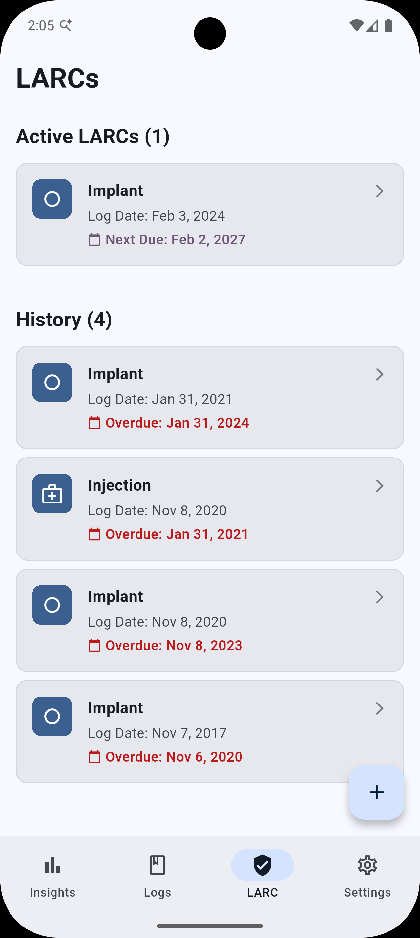Screen dimensions: 420x938
Task: Tap the LARC shield icon
Action: coord(262,865)
